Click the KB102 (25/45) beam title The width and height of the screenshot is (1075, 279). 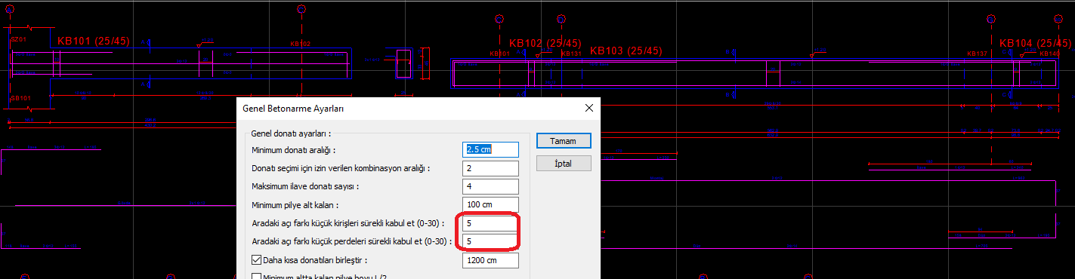(545, 43)
